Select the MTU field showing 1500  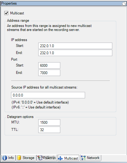pos(49,122)
